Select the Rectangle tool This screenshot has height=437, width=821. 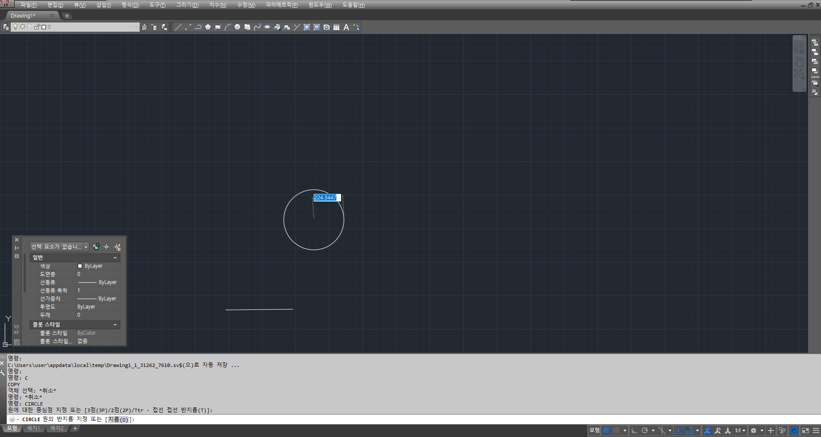218,27
